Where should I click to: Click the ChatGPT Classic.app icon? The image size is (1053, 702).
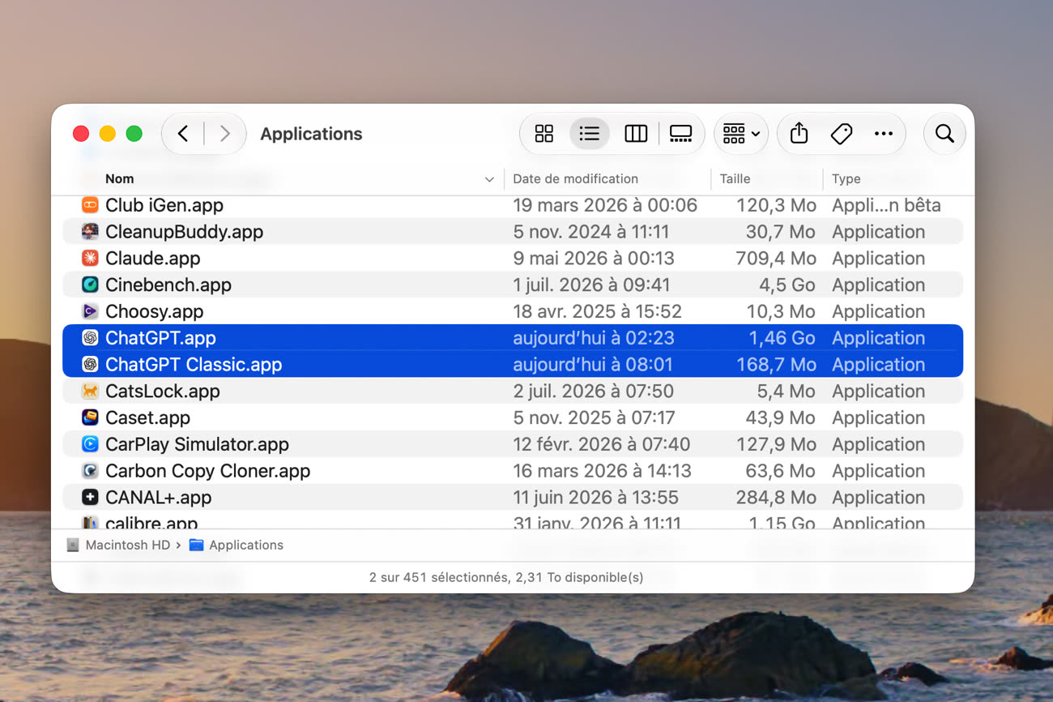tap(90, 365)
